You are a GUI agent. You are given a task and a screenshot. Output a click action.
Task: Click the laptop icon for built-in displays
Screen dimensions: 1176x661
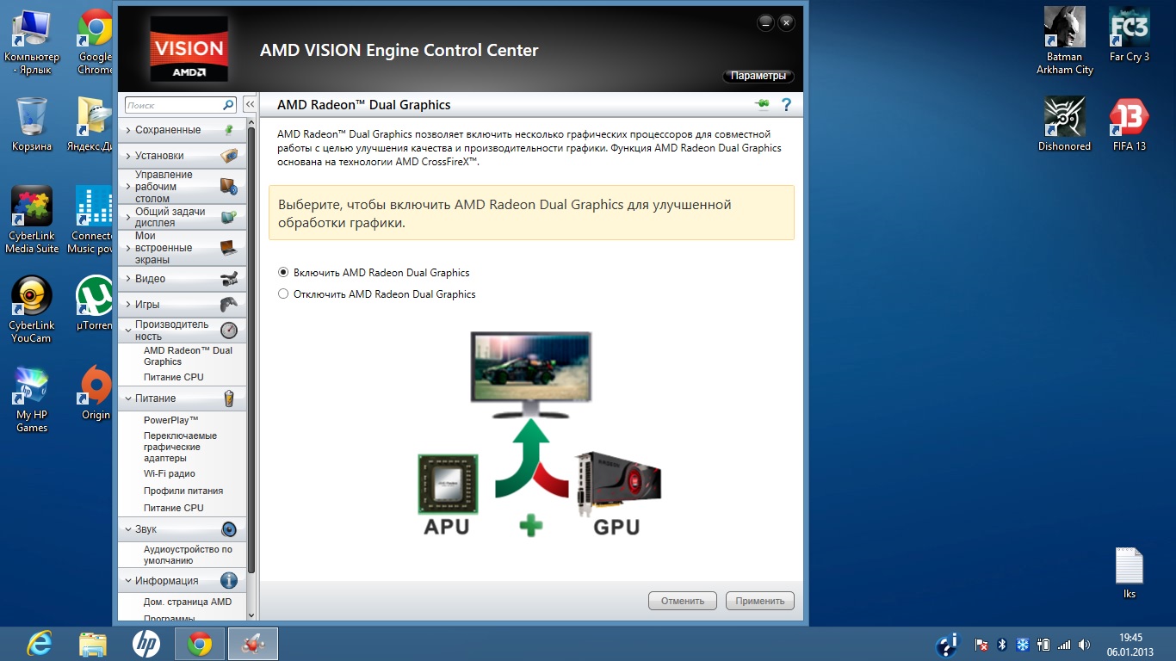(x=228, y=248)
